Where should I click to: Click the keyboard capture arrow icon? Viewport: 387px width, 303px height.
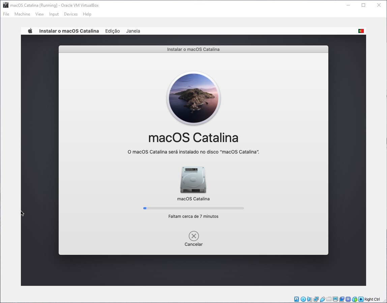361,299
